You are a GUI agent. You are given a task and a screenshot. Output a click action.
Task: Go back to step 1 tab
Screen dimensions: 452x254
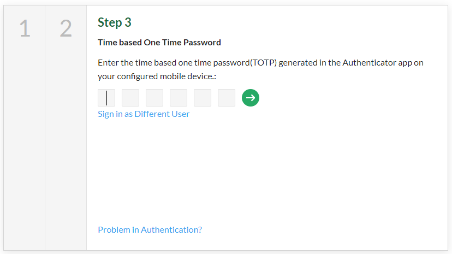[25, 28]
